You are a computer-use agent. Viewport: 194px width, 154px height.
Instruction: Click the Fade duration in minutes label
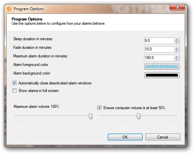[33, 47]
